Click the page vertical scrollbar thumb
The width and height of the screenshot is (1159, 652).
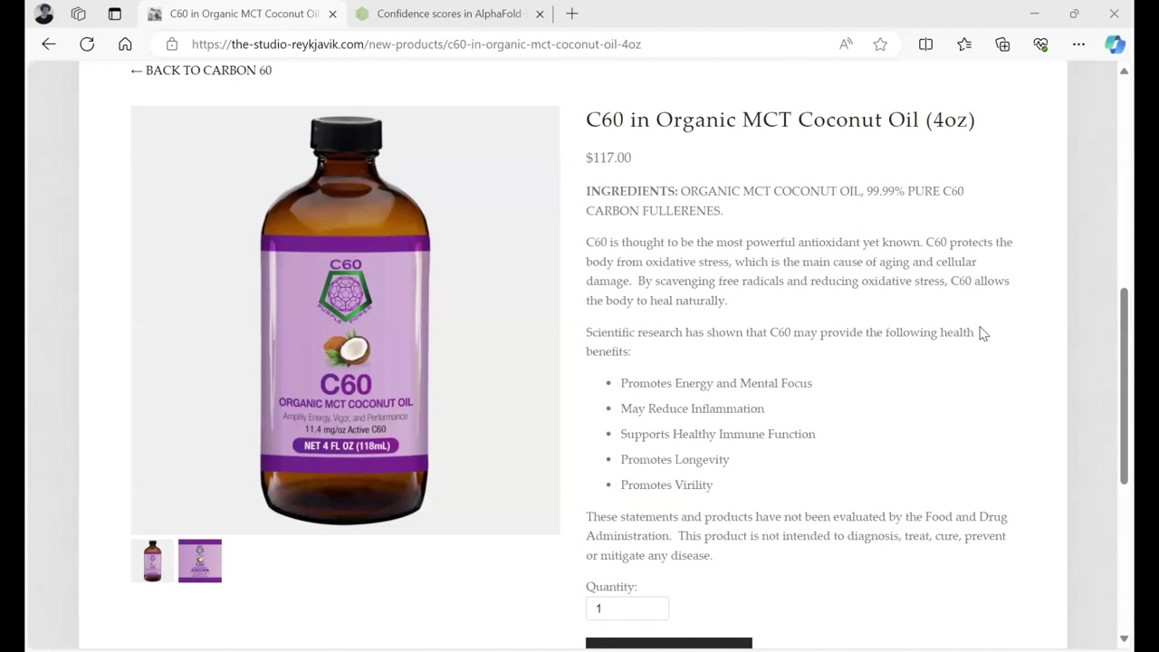1124,386
